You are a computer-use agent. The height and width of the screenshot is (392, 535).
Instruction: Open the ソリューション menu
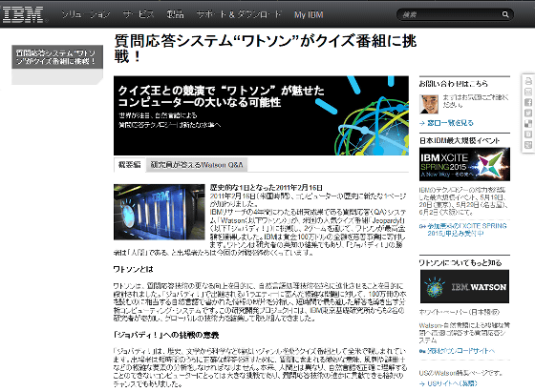pyautogui.click(x=86, y=14)
